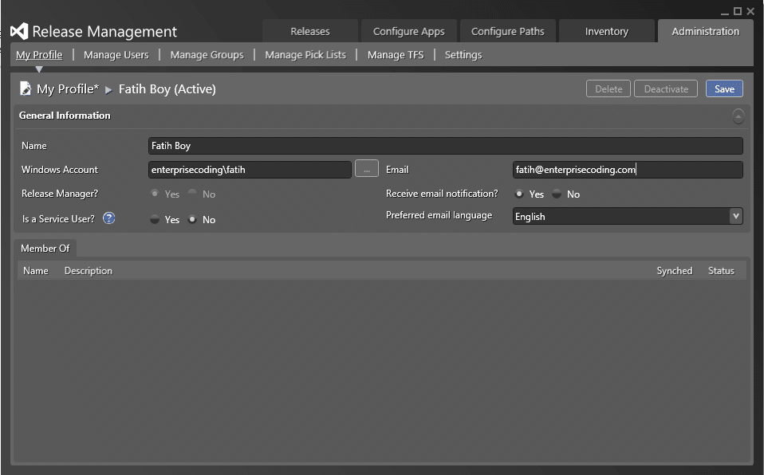The height and width of the screenshot is (475, 764).
Task: Click the Save button
Action: coord(724,88)
